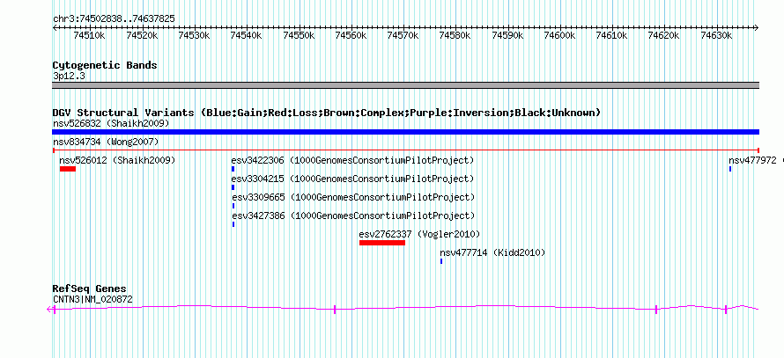The width and height of the screenshot is (784, 358).
Task: Click the 74590k ruler tick label
Action: tap(507, 35)
